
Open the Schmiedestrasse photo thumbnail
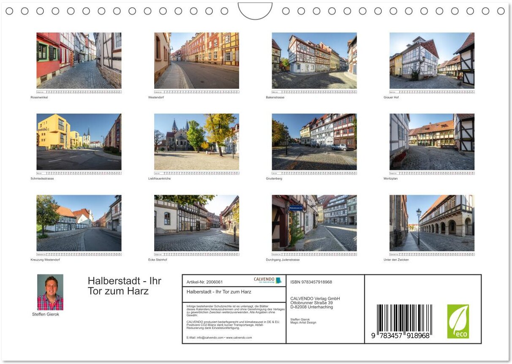click(79, 142)
